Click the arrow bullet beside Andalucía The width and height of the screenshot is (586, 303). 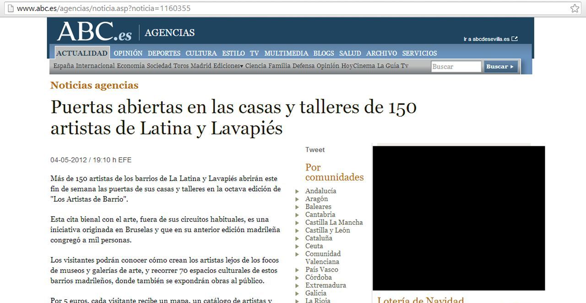[x=298, y=191]
